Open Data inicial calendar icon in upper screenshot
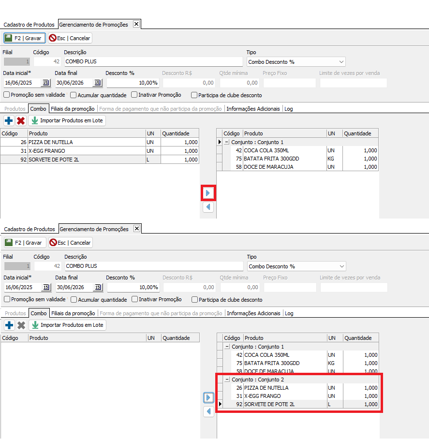 pos(46,83)
